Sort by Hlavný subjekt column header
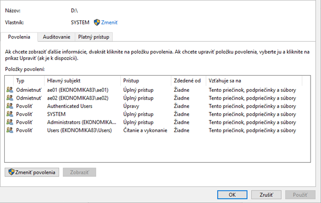The width and height of the screenshot is (321, 203). click(x=82, y=81)
